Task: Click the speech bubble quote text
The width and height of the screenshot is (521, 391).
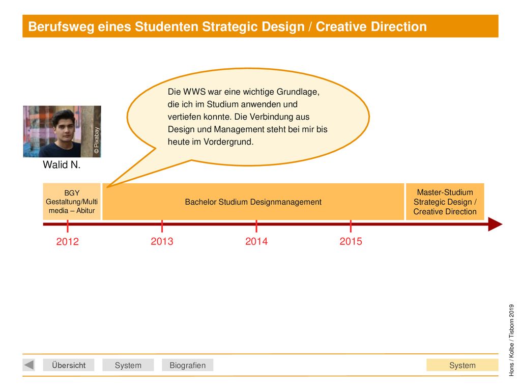Action: 247,117
